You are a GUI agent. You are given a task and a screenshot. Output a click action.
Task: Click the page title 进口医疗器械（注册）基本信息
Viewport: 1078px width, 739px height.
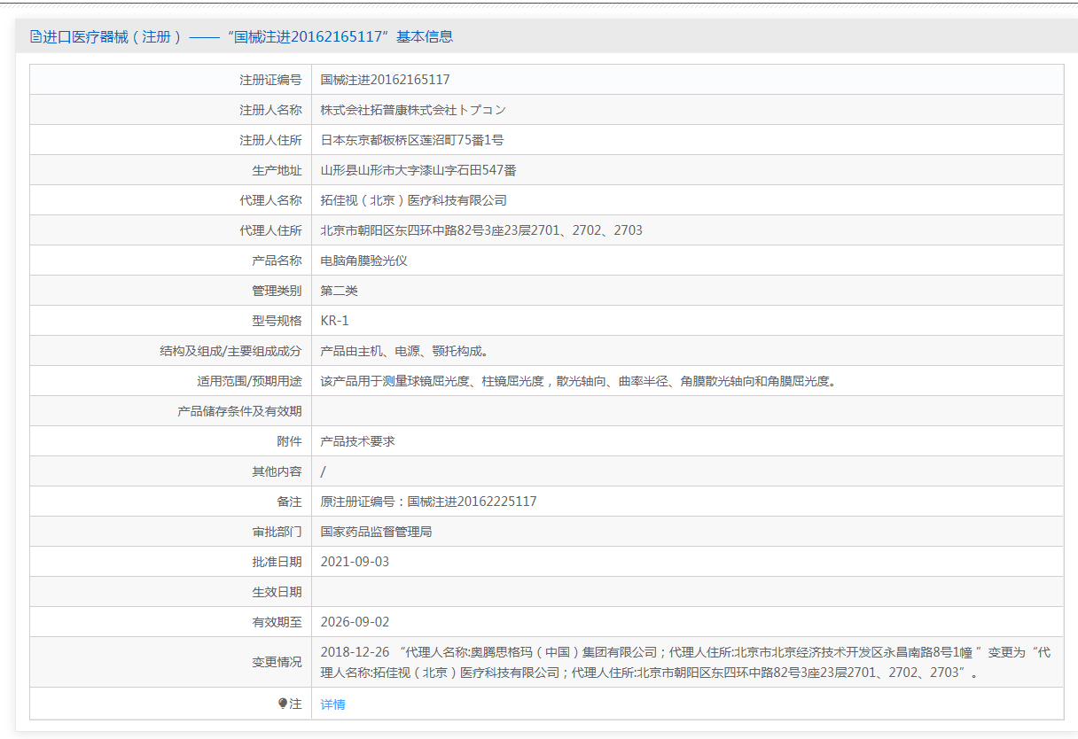[x=247, y=37]
